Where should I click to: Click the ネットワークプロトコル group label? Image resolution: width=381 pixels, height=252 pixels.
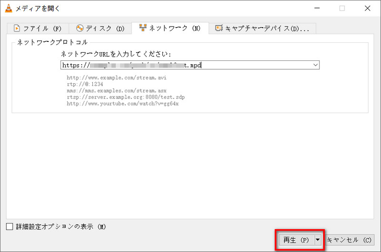tap(52, 42)
